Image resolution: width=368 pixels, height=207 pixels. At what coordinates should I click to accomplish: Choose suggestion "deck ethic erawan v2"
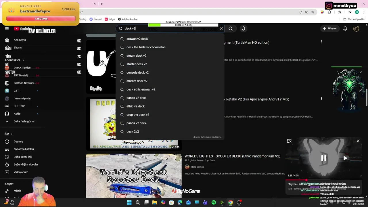pyautogui.click(x=170, y=89)
